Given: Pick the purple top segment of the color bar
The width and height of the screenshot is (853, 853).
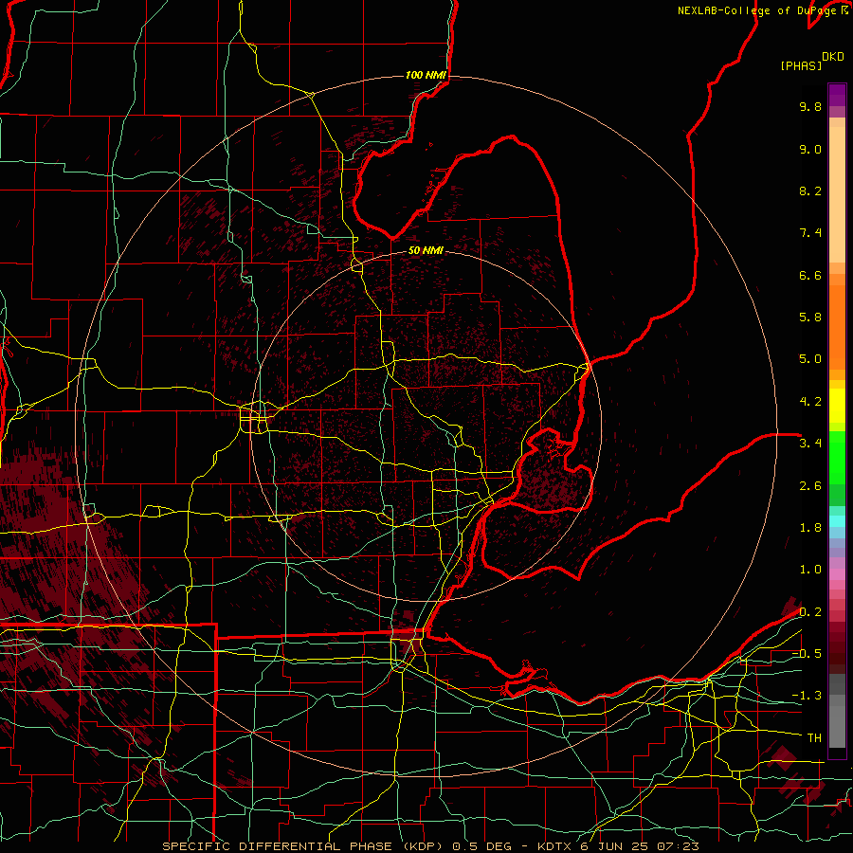Looking at the screenshot, I should coord(837,95).
